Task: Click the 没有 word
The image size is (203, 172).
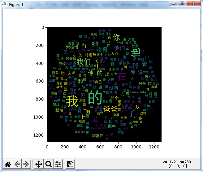Action: (114, 88)
